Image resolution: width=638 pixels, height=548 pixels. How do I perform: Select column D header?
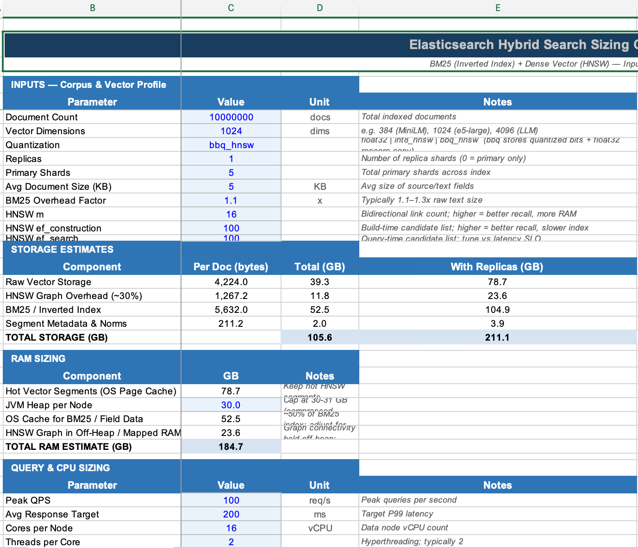coord(320,8)
